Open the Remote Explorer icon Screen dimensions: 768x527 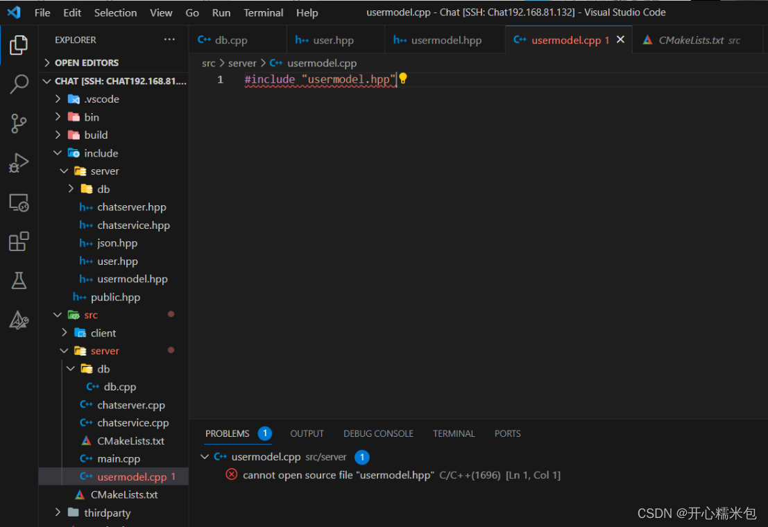[x=19, y=202]
